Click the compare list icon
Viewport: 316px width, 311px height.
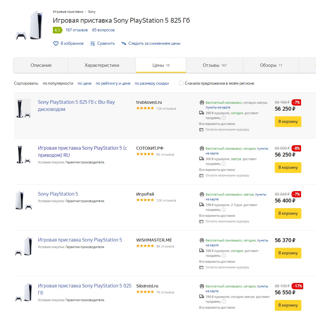[93, 44]
